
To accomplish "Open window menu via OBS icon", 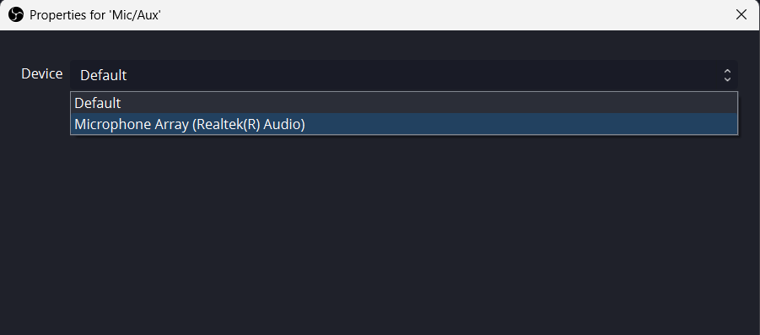I will click(15, 15).
